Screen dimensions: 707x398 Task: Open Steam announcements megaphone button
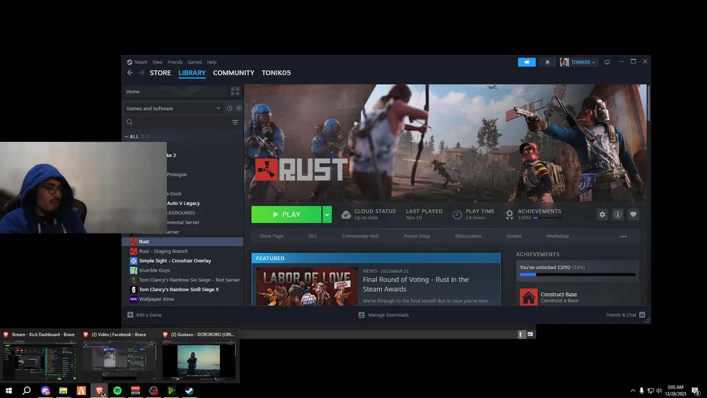[x=526, y=62]
